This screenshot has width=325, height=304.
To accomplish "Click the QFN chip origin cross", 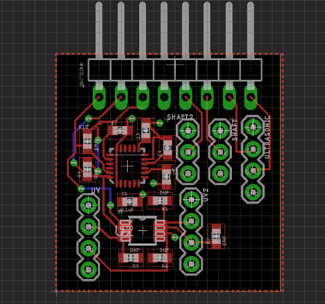I will pos(127,166).
